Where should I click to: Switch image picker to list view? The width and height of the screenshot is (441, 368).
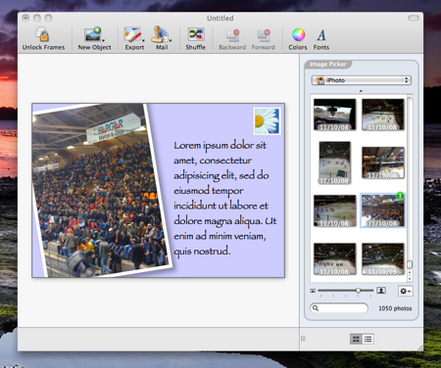368,340
